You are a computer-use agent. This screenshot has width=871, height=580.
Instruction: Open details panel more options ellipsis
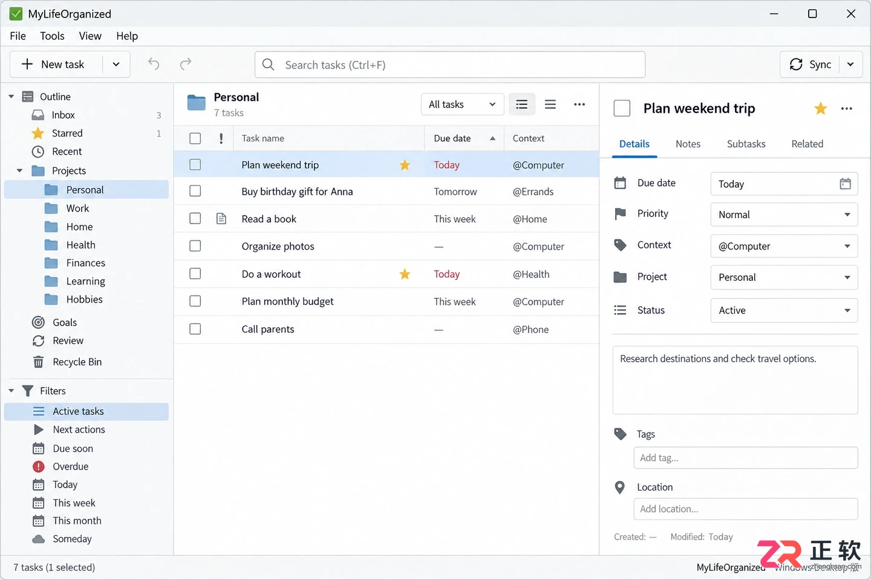coord(847,109)
